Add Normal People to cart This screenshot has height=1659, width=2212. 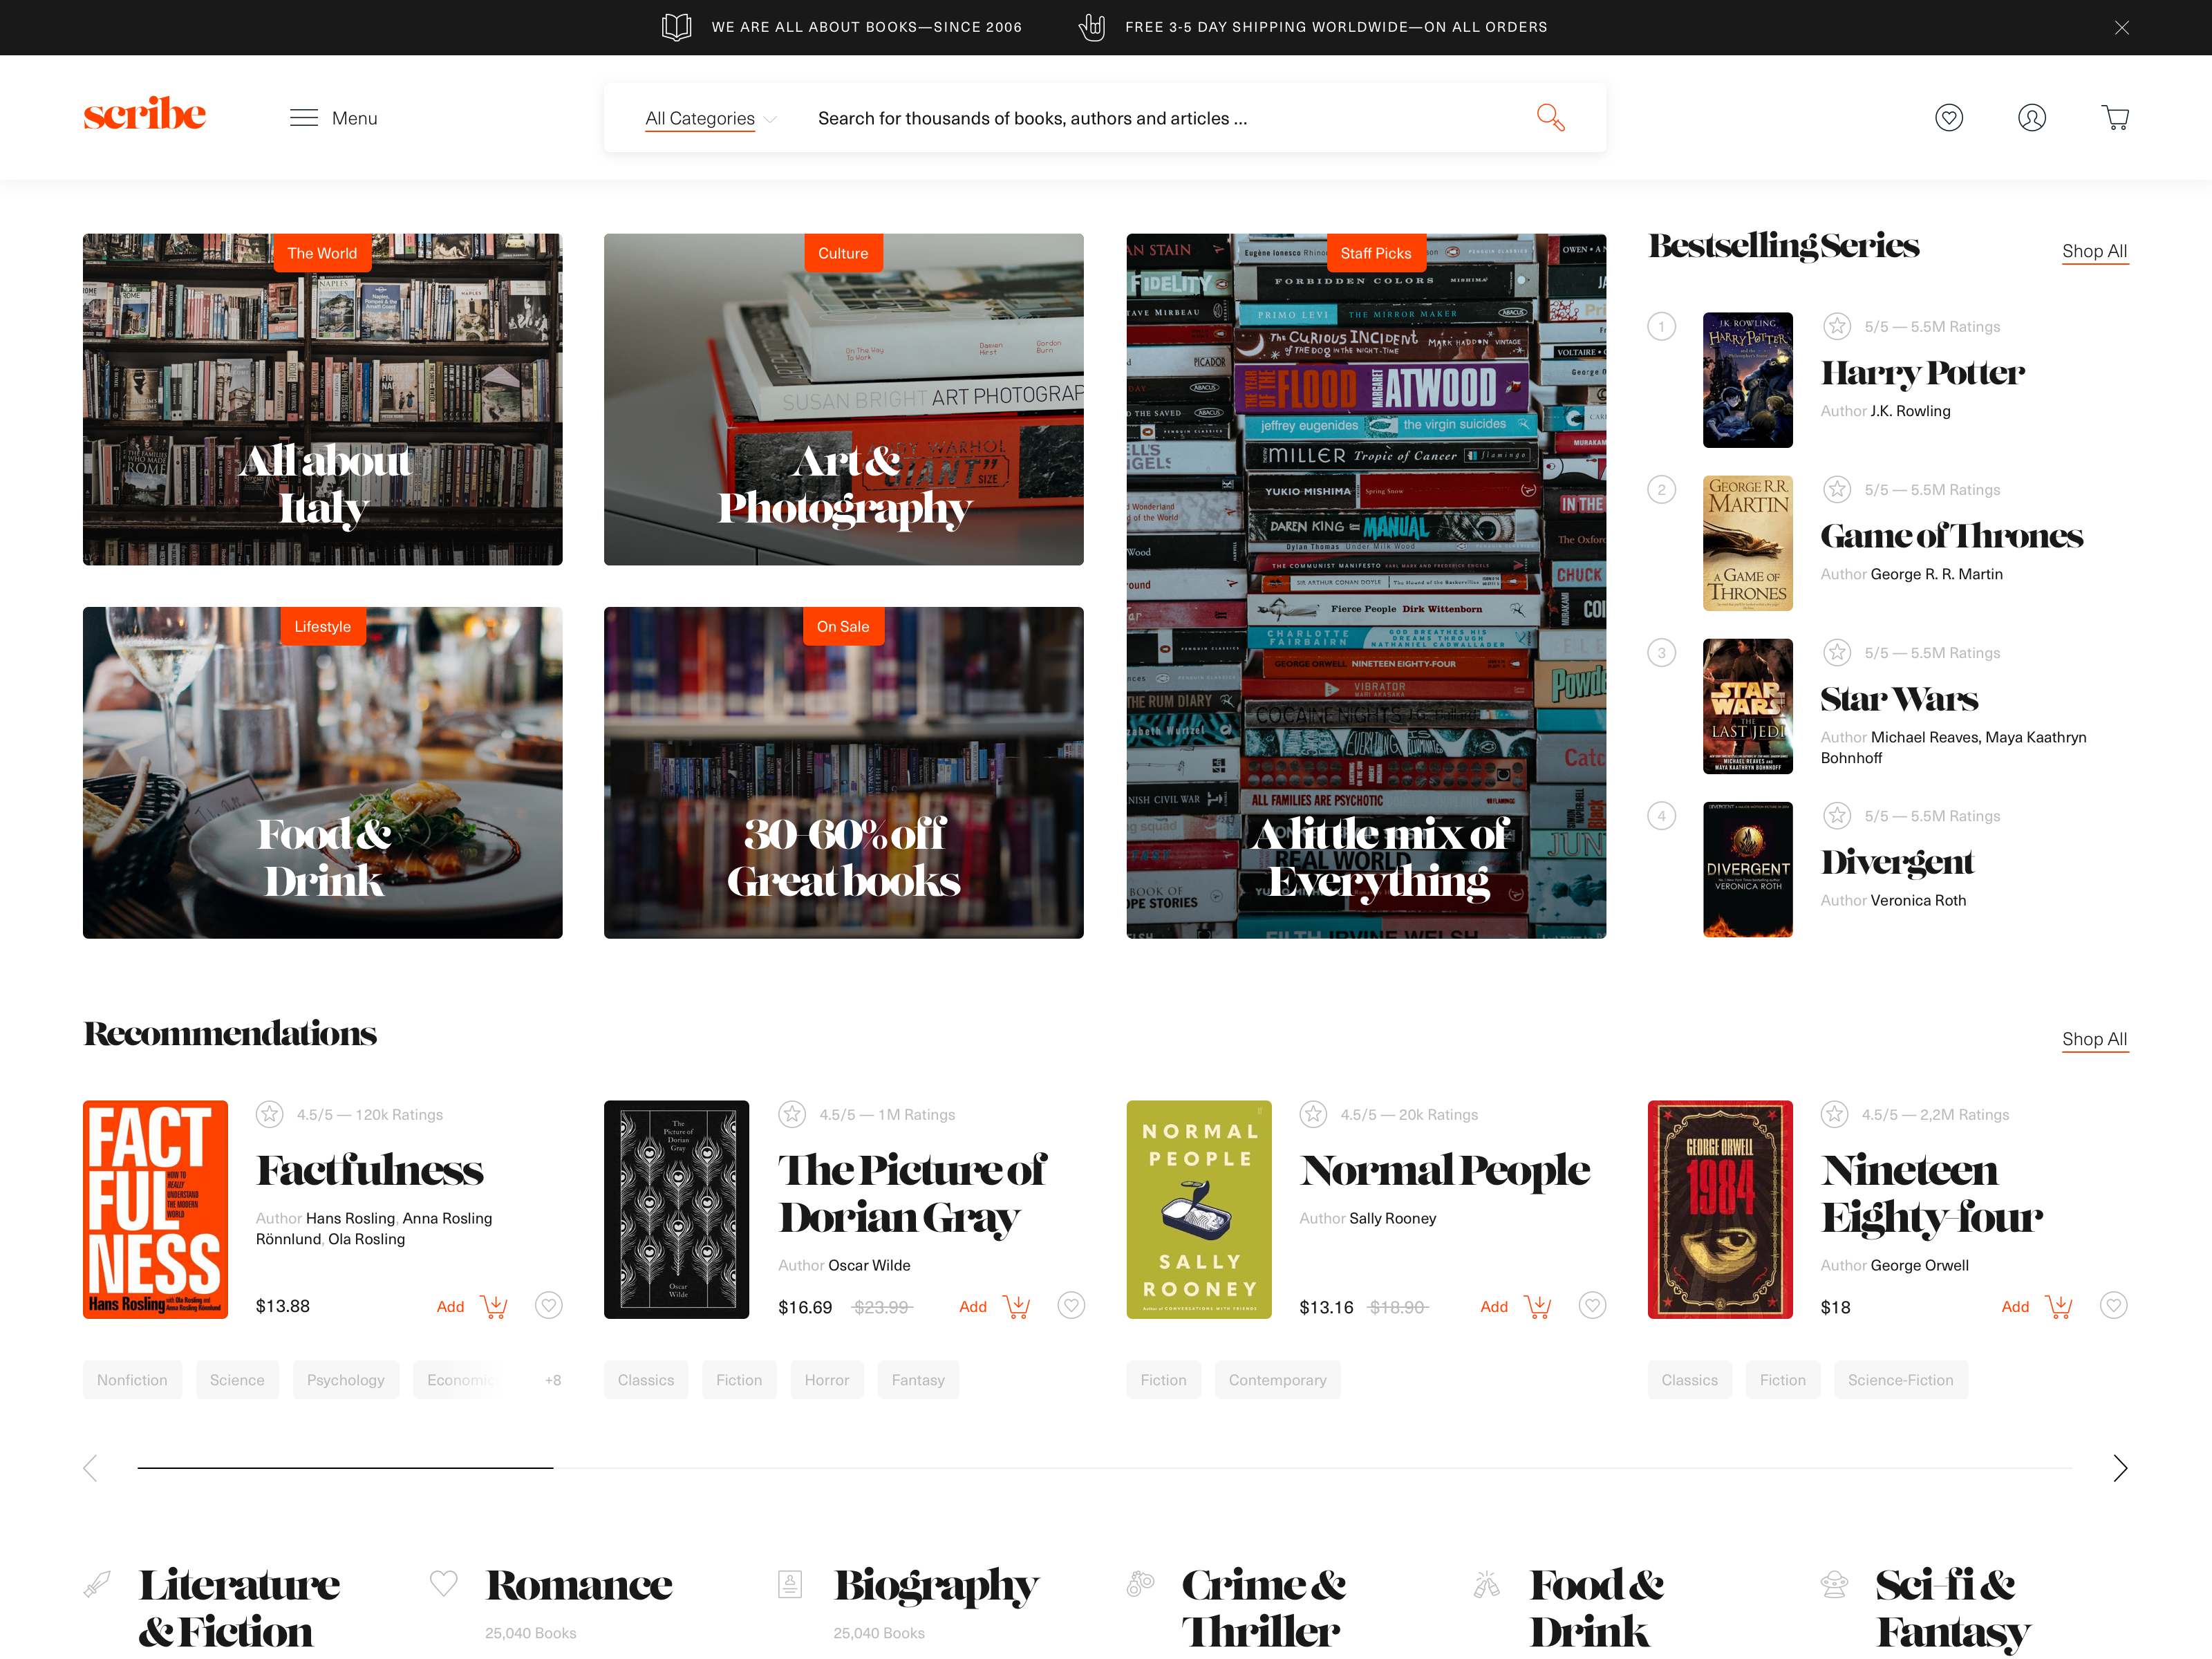coord(1515,1306)
